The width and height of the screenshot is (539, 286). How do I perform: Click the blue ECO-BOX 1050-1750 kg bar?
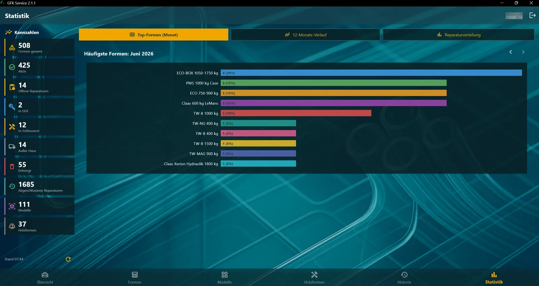point(371,73)
